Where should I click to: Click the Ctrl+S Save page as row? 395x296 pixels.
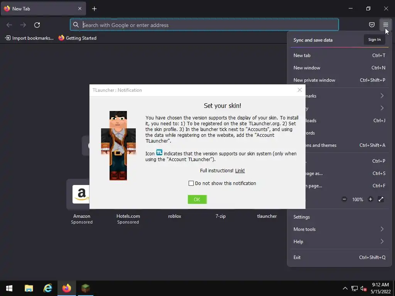pos(347,173)
